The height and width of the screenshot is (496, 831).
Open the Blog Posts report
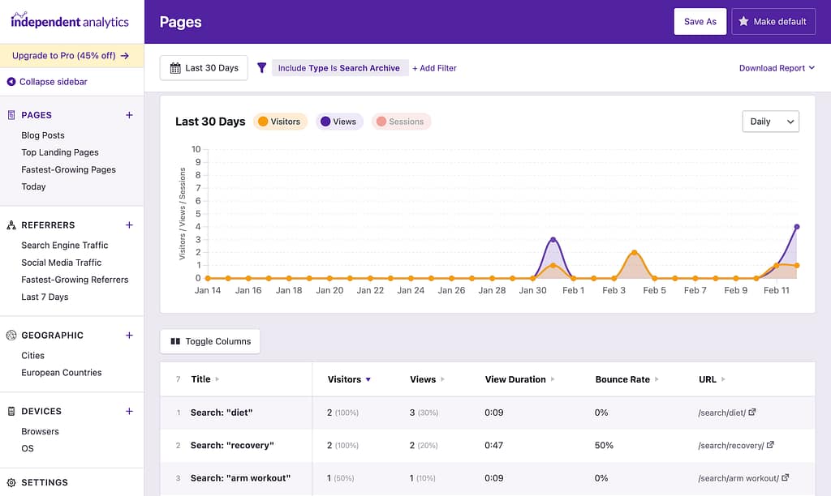click(42, 135)
